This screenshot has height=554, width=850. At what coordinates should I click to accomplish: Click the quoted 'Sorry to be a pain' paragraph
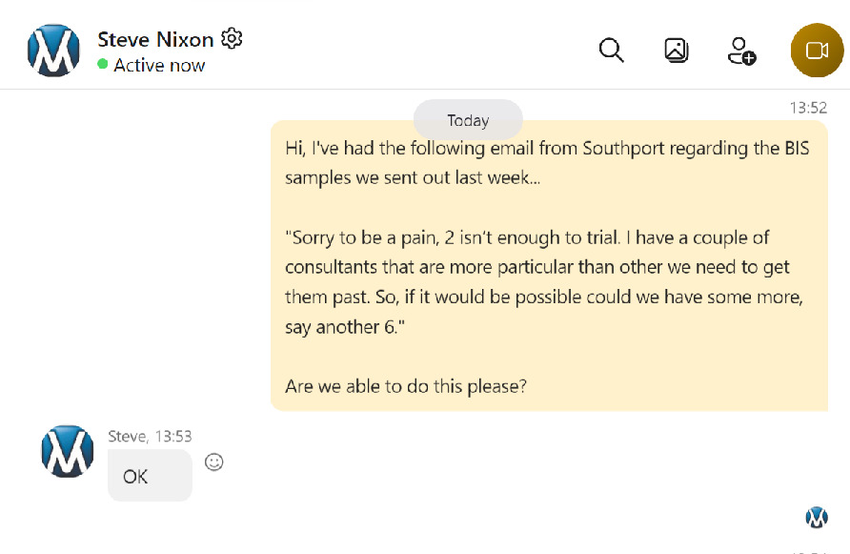point(544,281)
